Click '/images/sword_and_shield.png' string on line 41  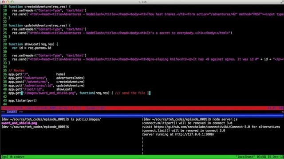coord(49,93)
